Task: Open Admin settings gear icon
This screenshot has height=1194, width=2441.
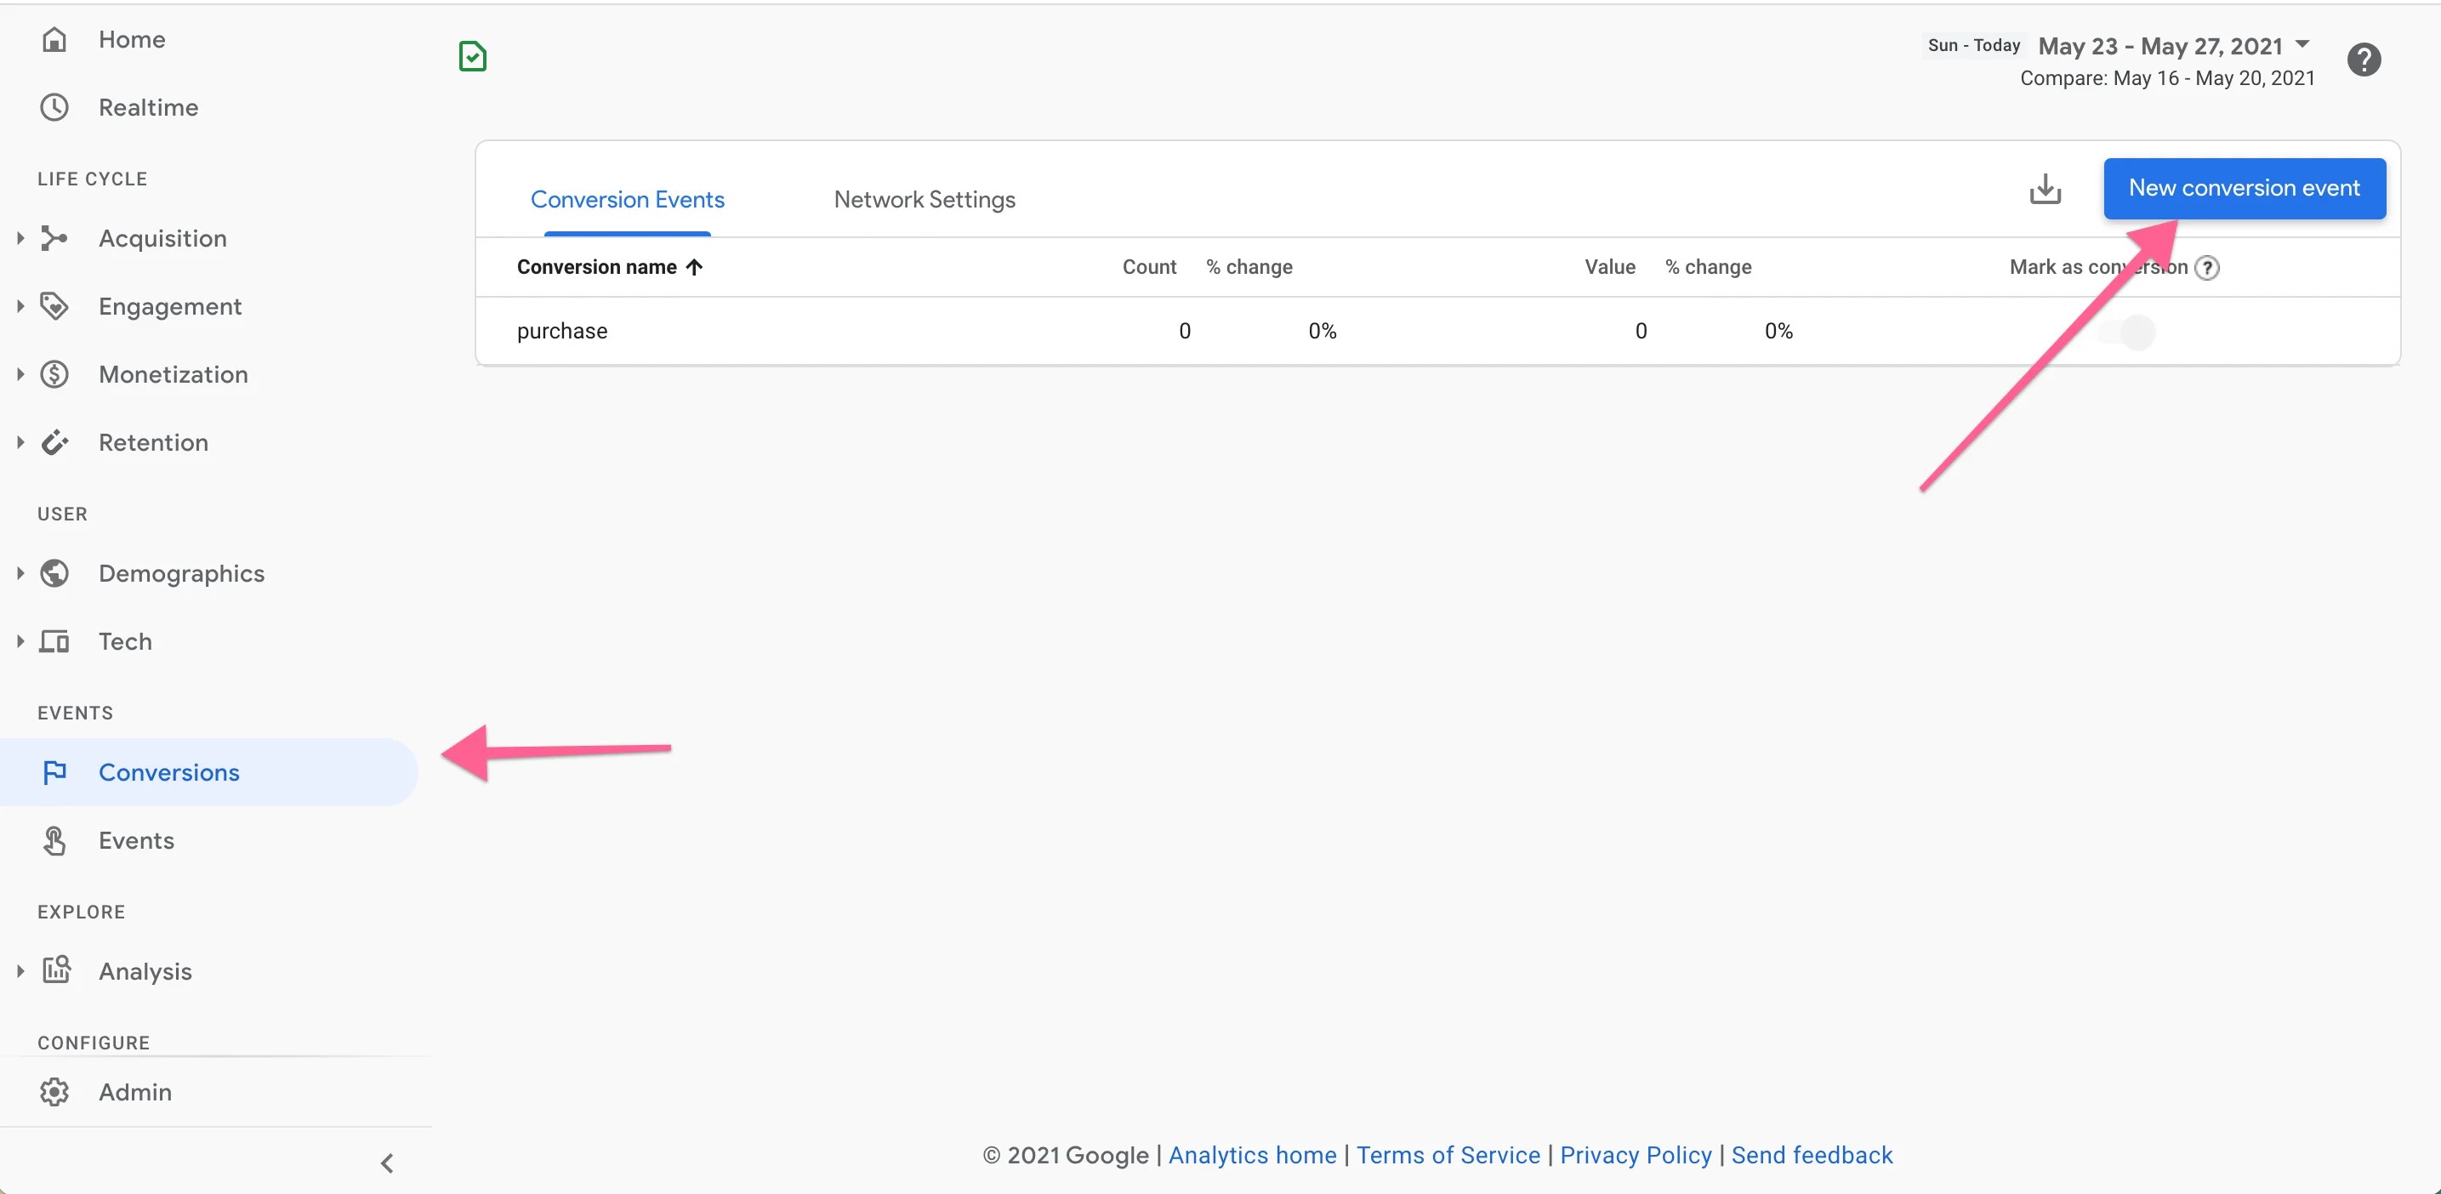Action: click(55, 1091)
